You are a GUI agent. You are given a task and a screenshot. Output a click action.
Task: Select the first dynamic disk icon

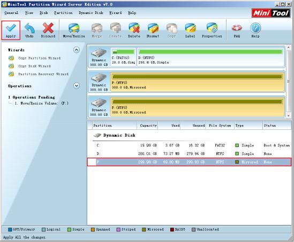(x=99, y=57)
